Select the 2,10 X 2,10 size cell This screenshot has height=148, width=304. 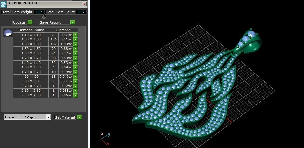point(31,91)
